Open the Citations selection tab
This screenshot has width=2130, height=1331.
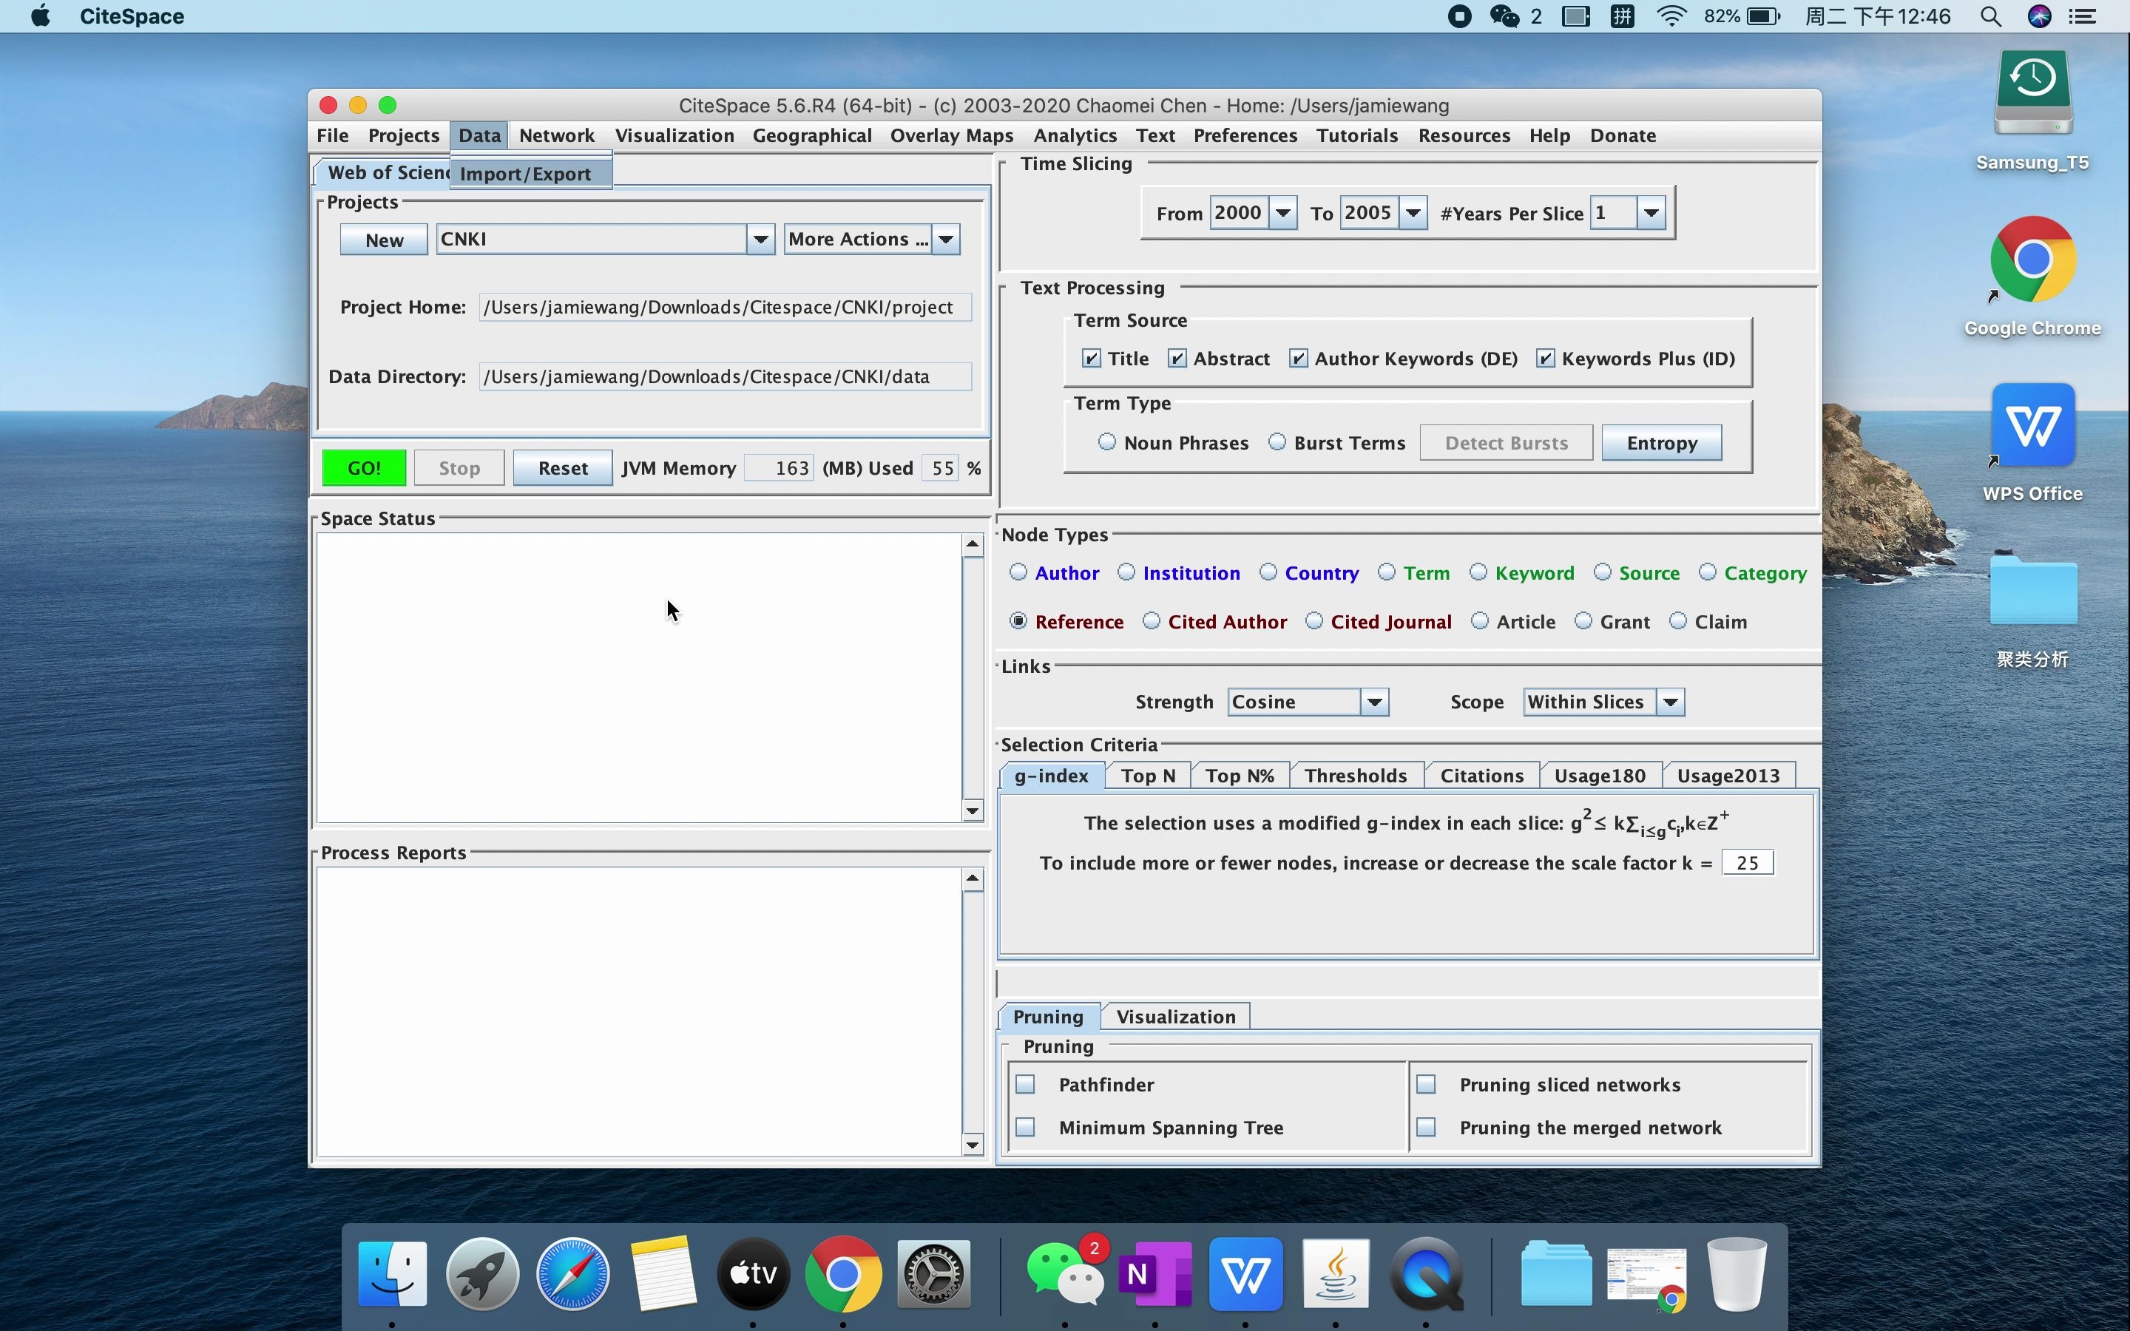(1481, 776)
